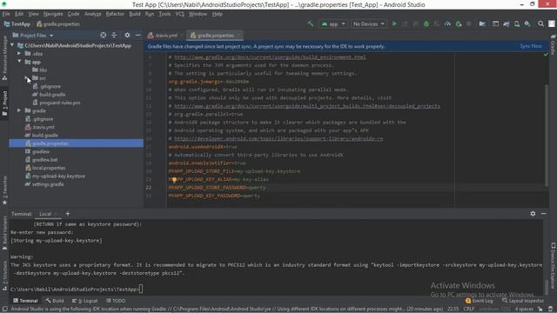Open Terminal panel settings gear

[533, 214]
